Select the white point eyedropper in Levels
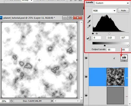The width and height of the screenshot is (131, 106). pyautogui.click(x=89, y=26)
